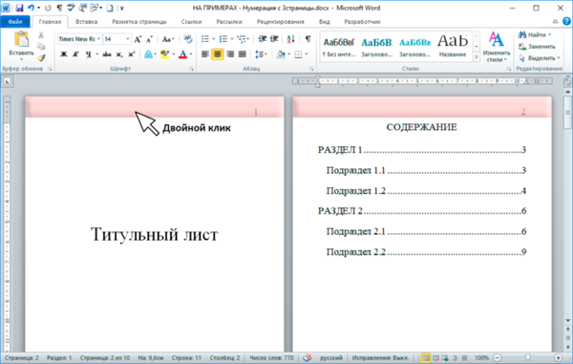Apply subscript formatting
573x364 pixels.
[119, 54]
